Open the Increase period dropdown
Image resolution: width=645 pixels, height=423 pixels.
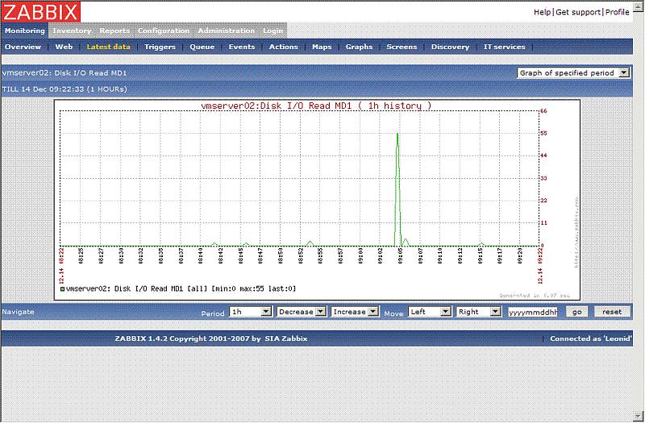[x=355, y=312]
